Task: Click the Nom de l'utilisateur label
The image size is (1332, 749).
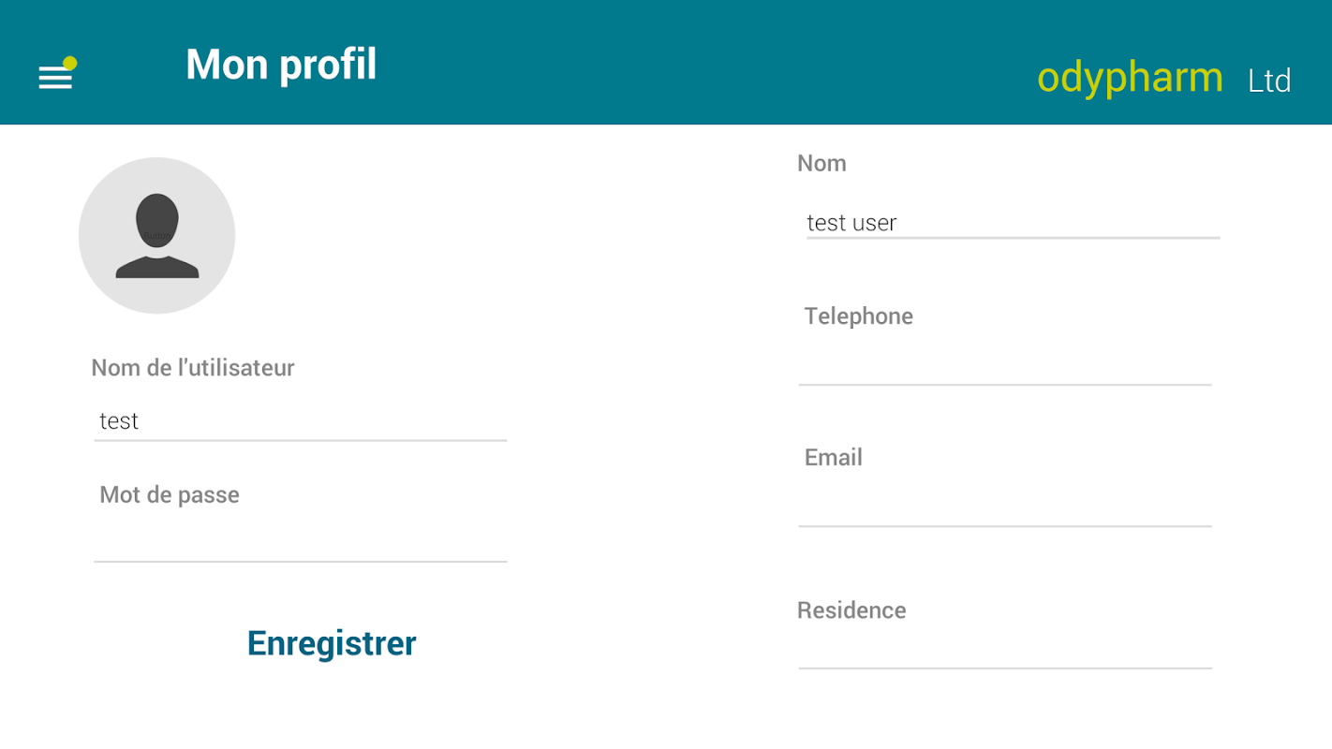Action: click(193, 368)
